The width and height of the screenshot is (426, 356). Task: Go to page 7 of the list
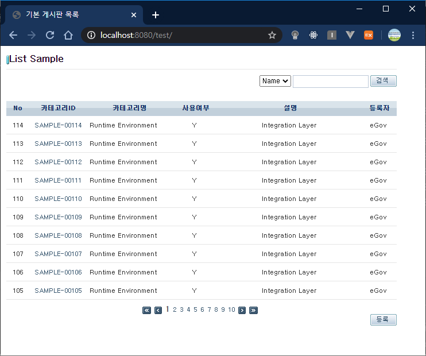click(209, 309)
